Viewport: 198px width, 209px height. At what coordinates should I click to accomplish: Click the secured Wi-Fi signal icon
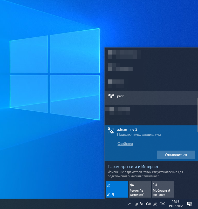111,130
